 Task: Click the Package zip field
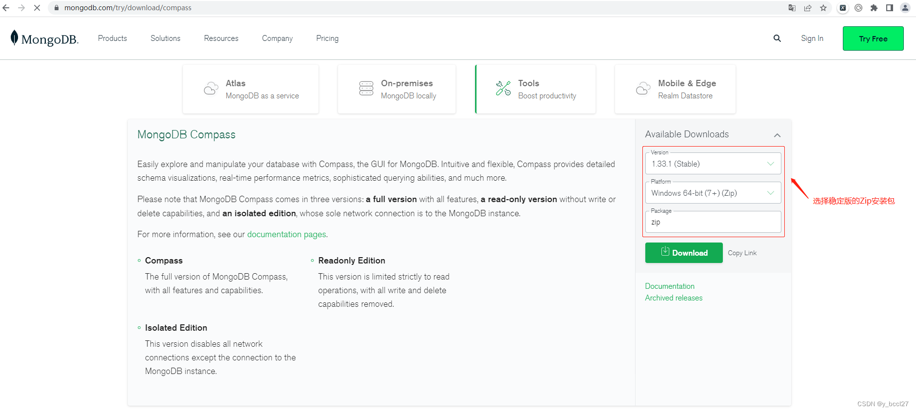point(713,222)
